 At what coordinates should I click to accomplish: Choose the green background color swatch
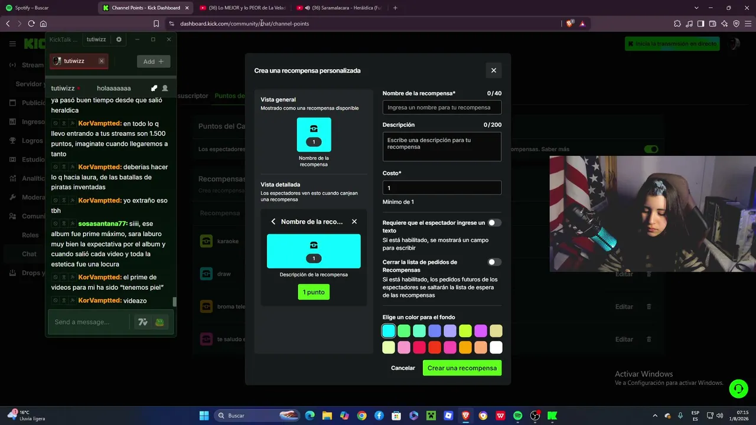pyautogui.click(x=404, y=331)
